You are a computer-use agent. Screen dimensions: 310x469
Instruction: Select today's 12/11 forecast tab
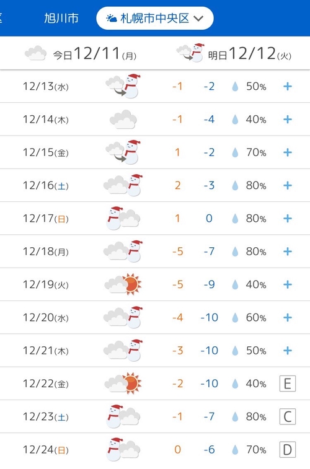tap(81, 54)
